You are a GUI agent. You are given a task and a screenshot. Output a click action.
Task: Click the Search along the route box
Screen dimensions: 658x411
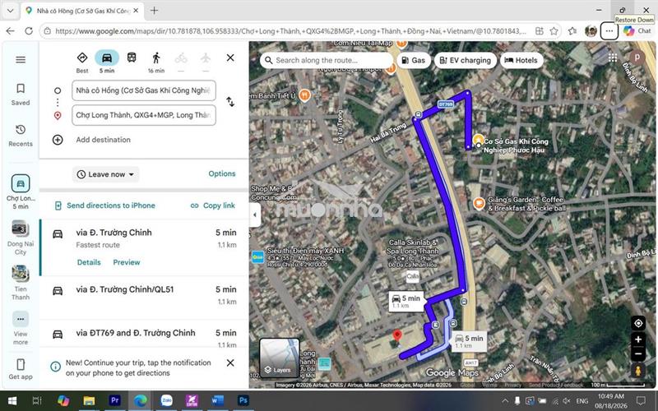[327, 60]
